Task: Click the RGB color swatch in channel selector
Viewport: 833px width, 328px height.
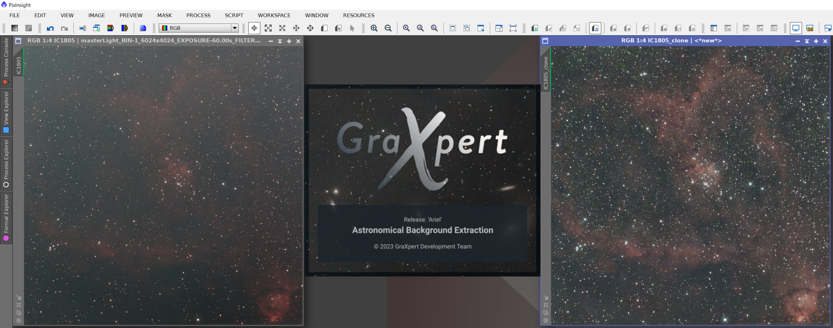Action: [165, 28]
